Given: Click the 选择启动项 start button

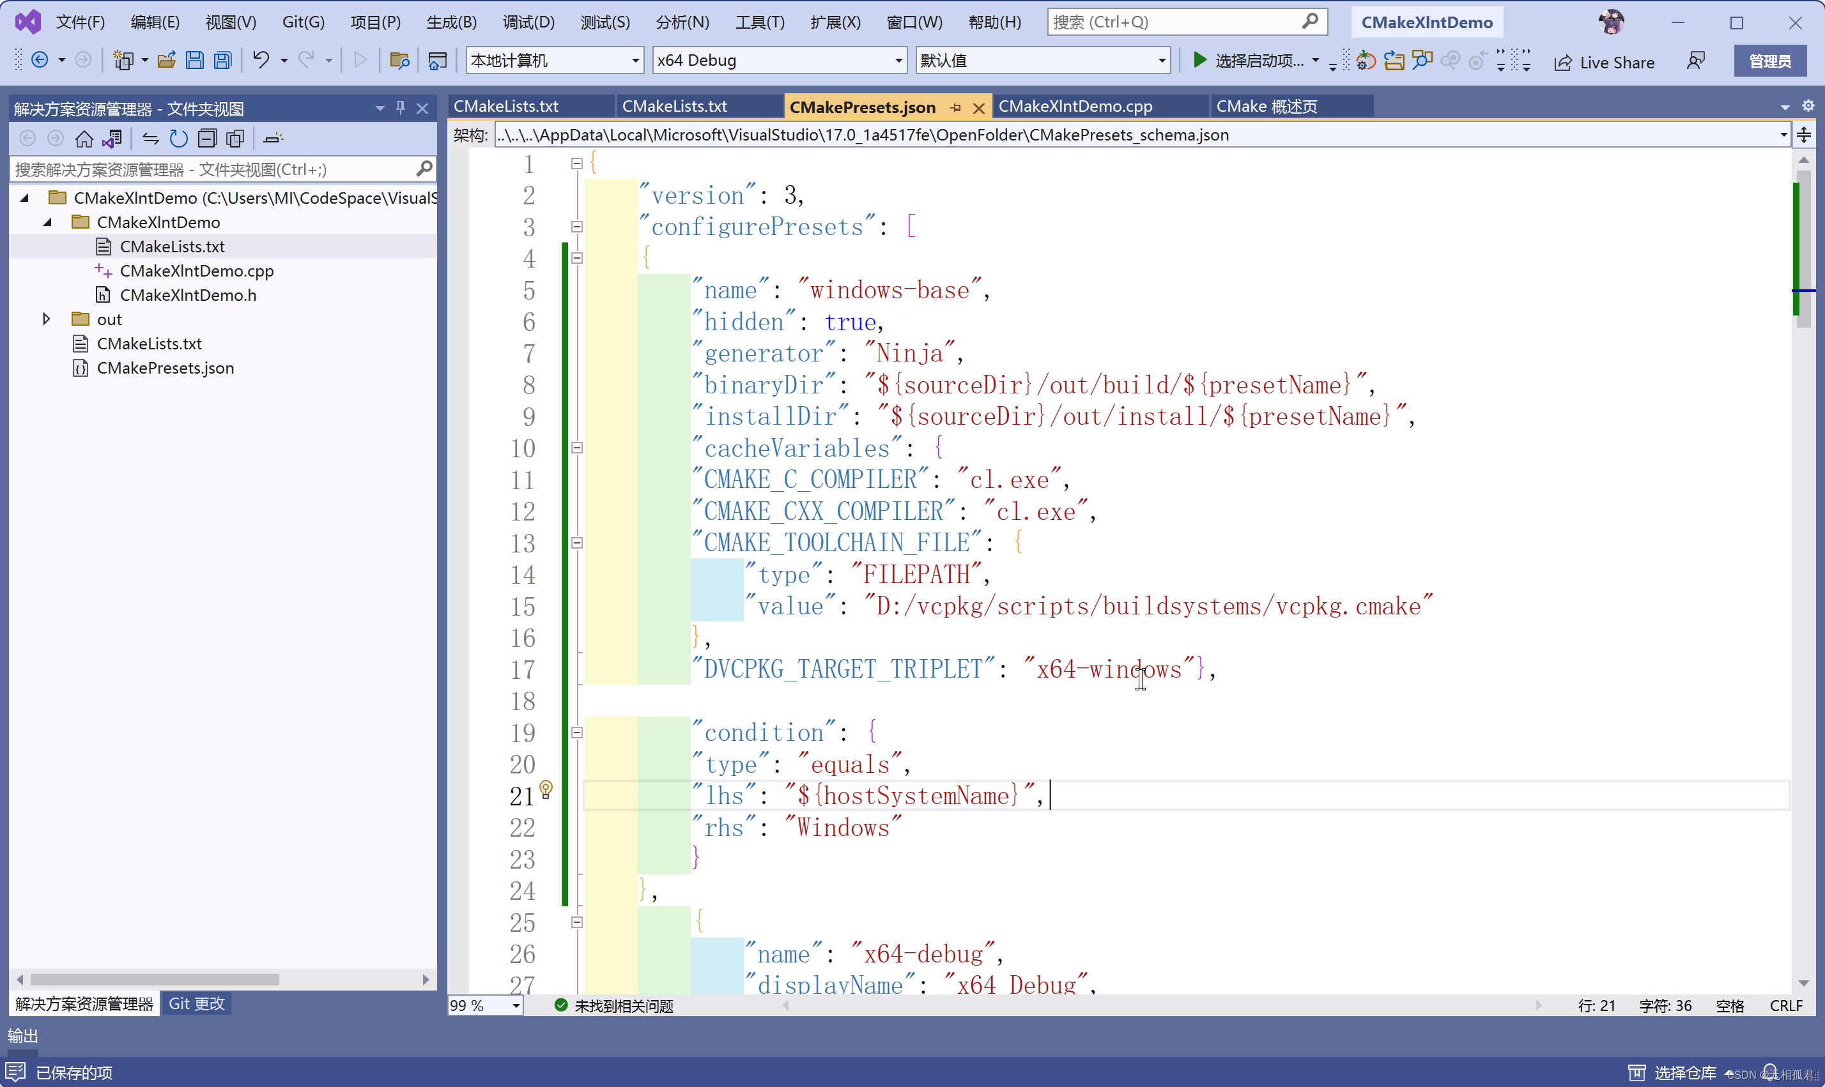Looking at the screenshot, I should click(1249, 61).
